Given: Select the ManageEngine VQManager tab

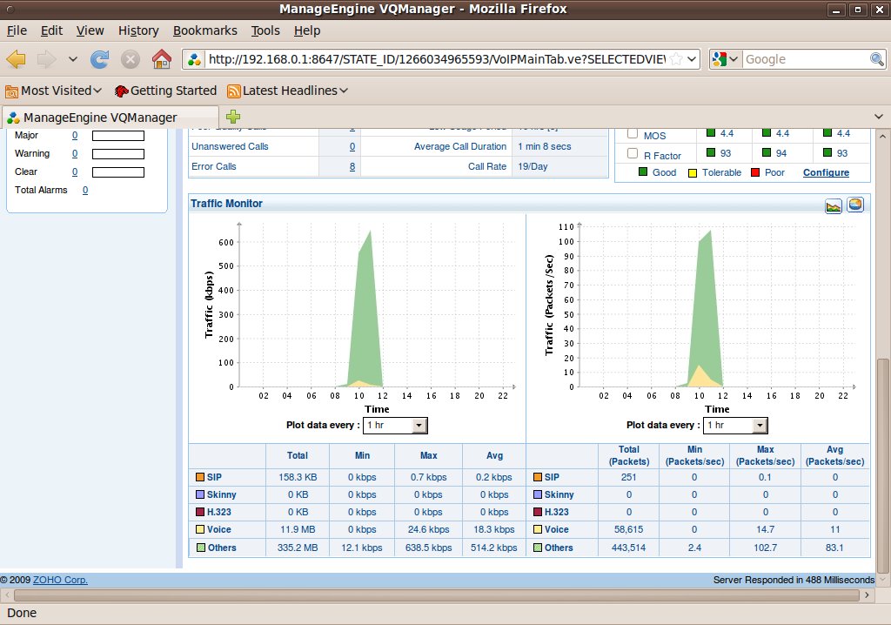Looking at the screenshot, I should [111, 118].
